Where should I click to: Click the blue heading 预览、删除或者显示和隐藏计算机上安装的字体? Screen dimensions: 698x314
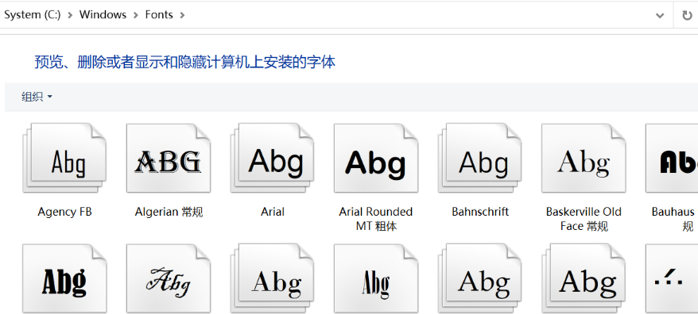184,62
